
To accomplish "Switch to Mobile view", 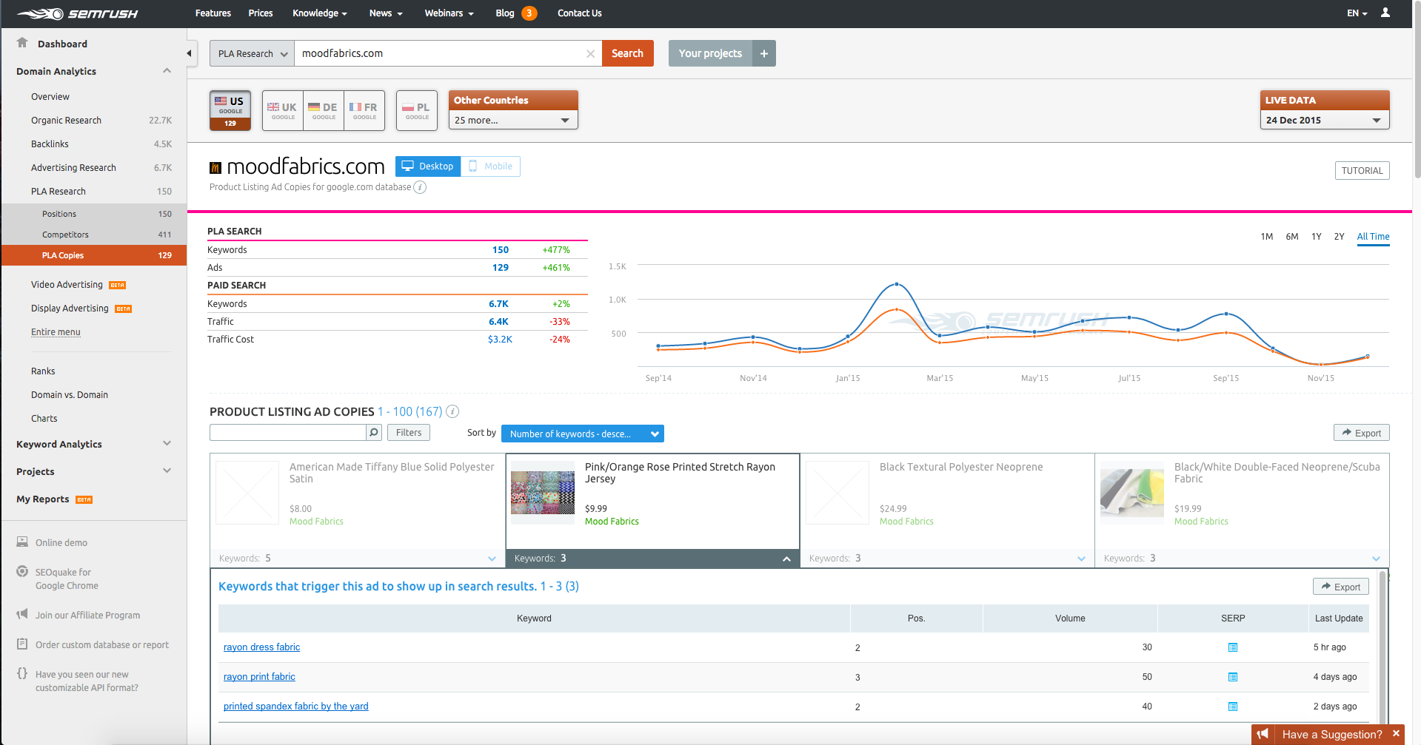I will pos(490,166).
